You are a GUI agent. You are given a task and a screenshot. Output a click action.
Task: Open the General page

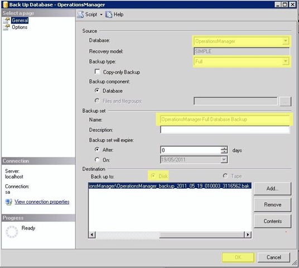coord(20,21)
